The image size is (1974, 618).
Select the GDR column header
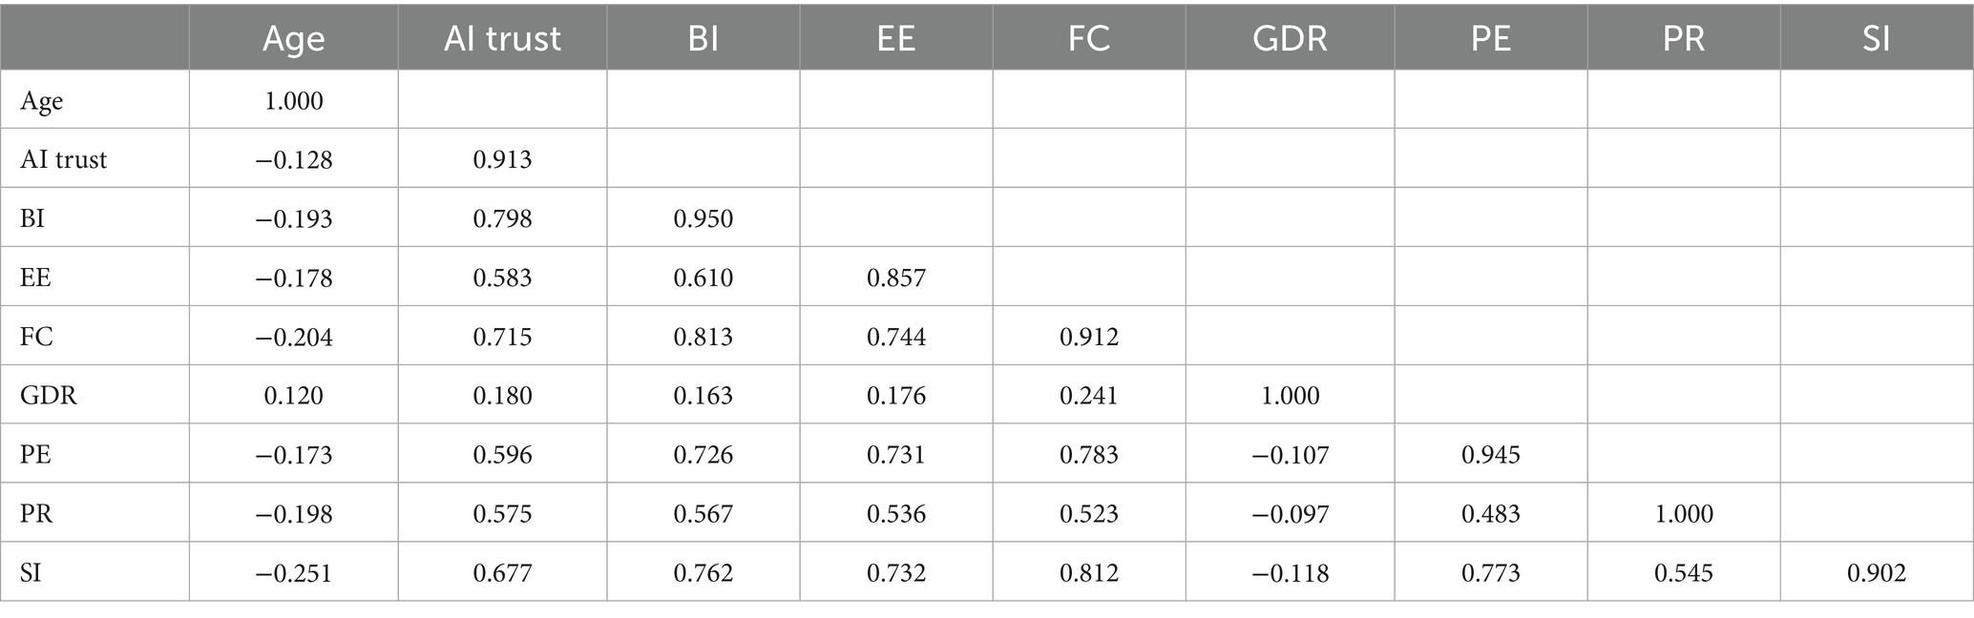[x=1290, y=38]
